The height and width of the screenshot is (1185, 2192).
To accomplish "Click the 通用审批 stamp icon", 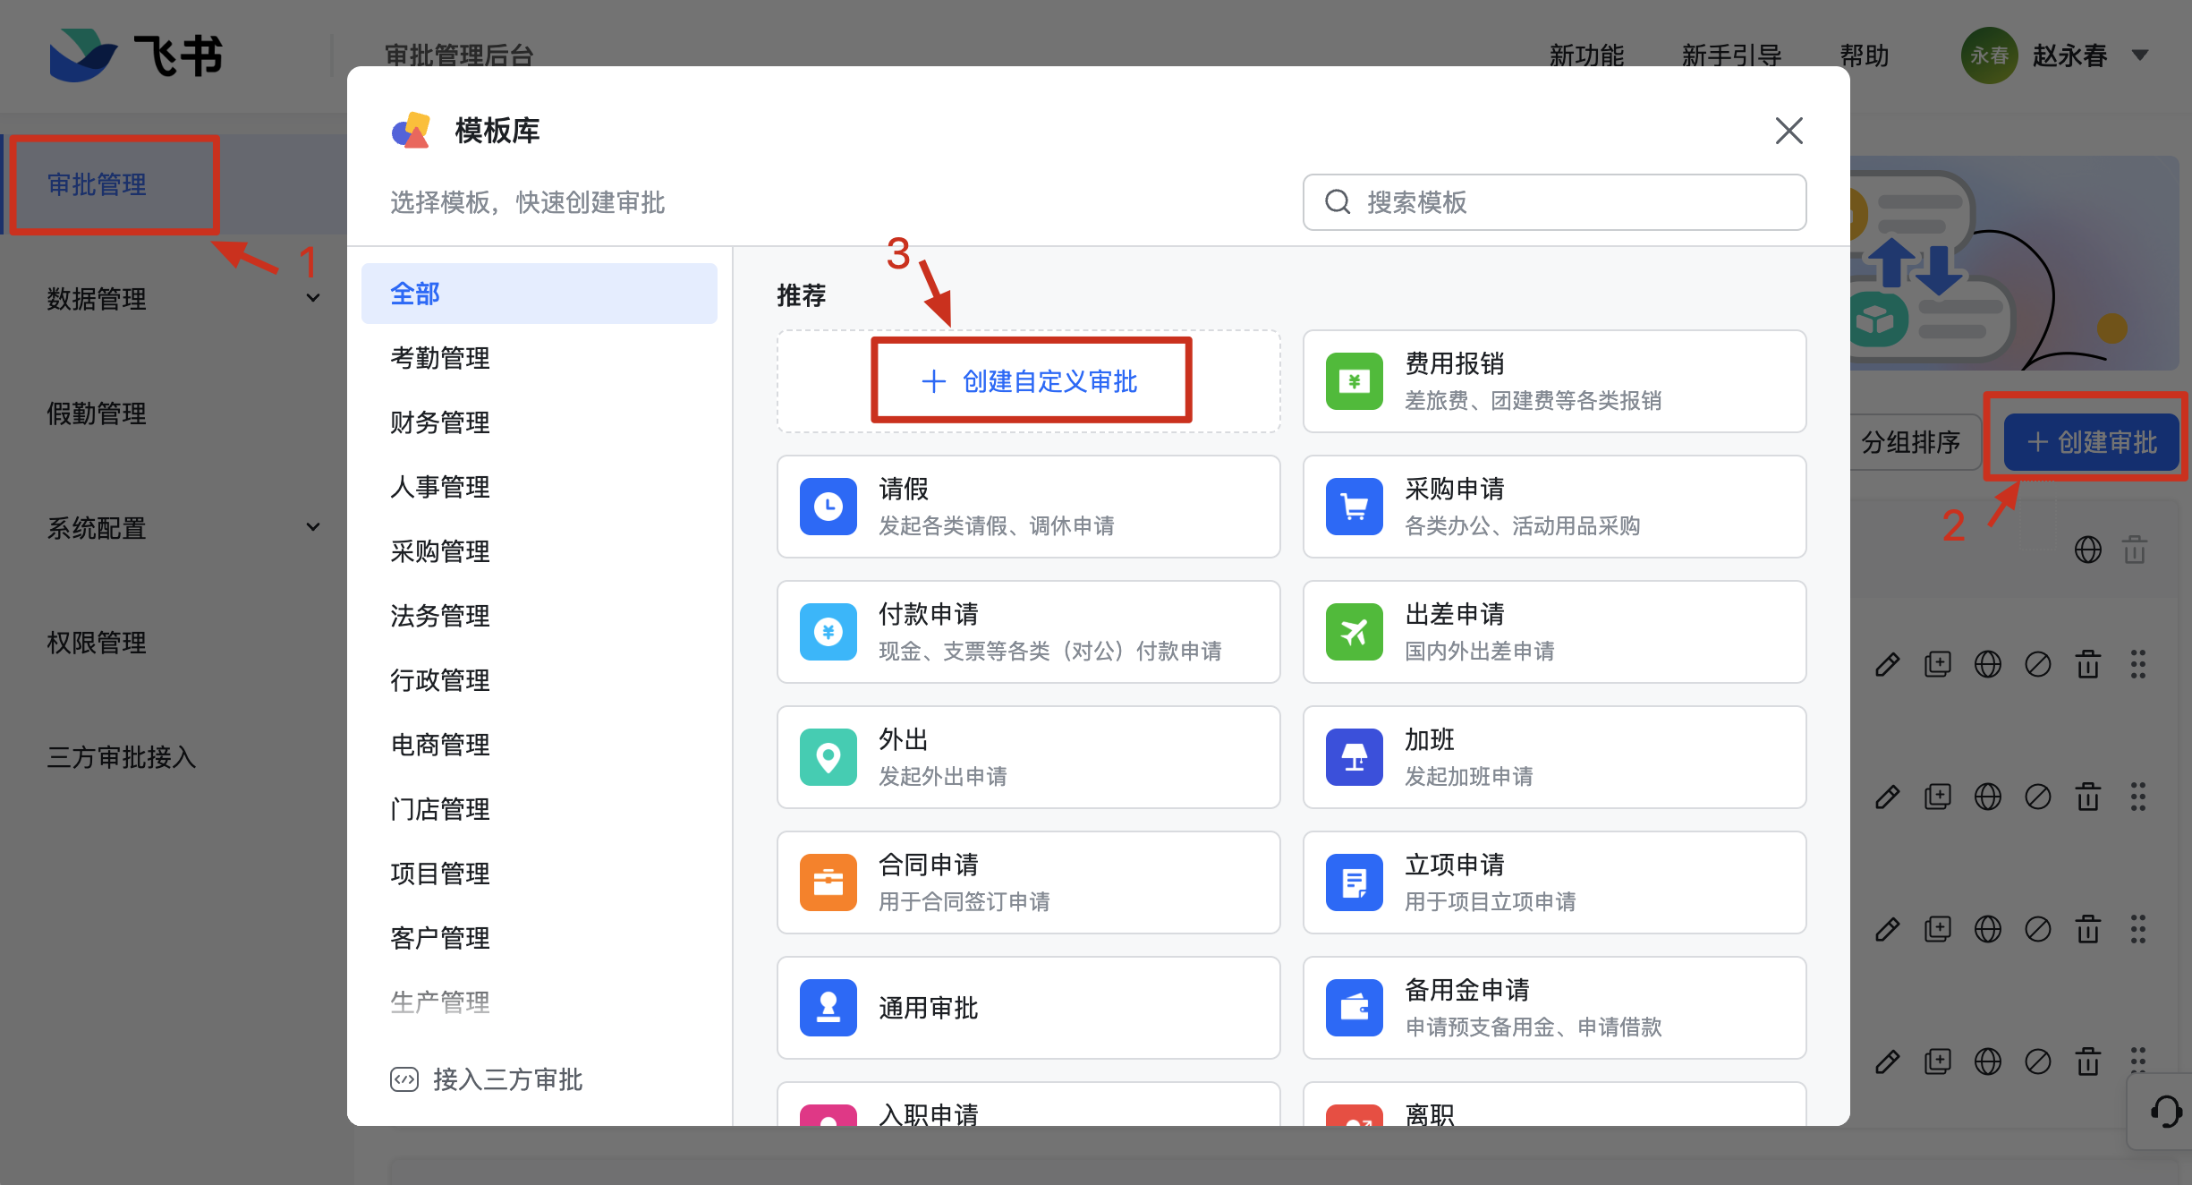I will click(x=828, y=1008).
